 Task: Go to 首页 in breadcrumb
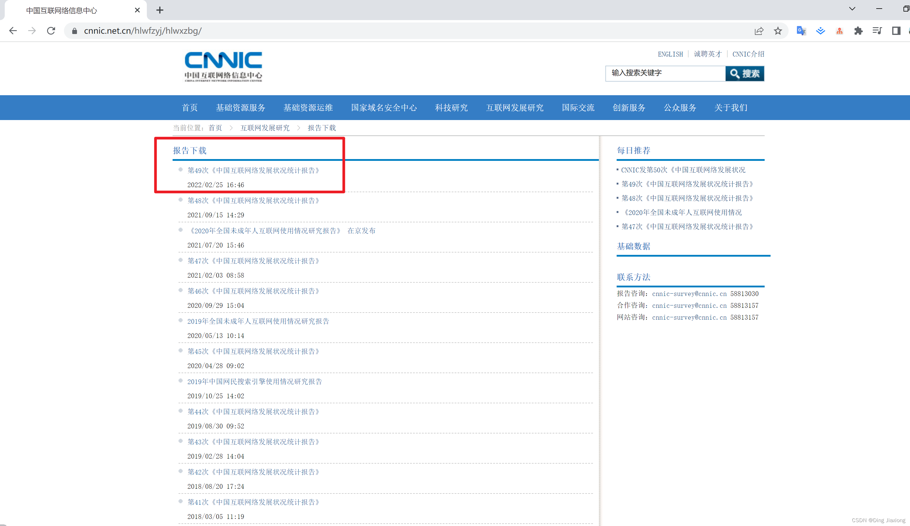(x=215, y=128)
